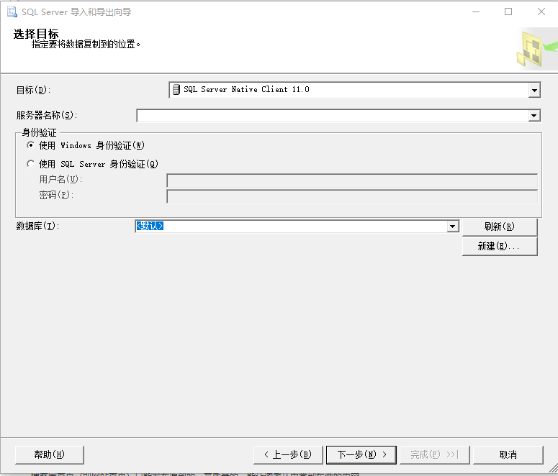Click the password (密码) field
The height and width of the screenshot is (476, 558).
pos(352,196)
